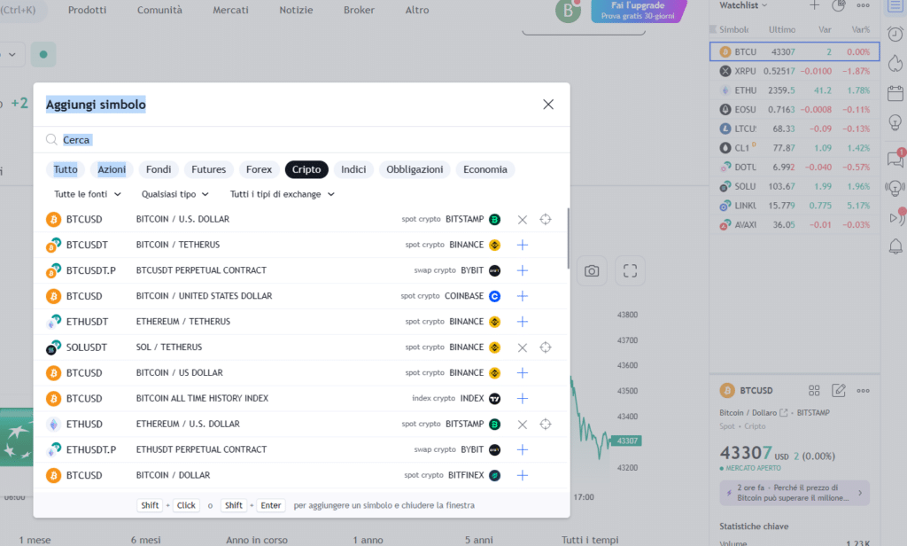Toggle fullscreen chart mode
This screenshot has height=546, width=907.
click(630, 271)
